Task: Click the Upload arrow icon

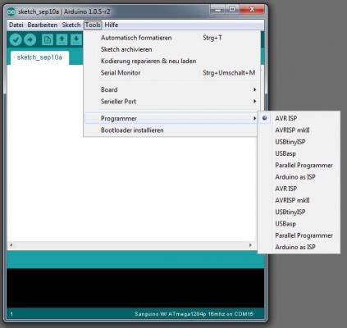Action: coord(30,40)
